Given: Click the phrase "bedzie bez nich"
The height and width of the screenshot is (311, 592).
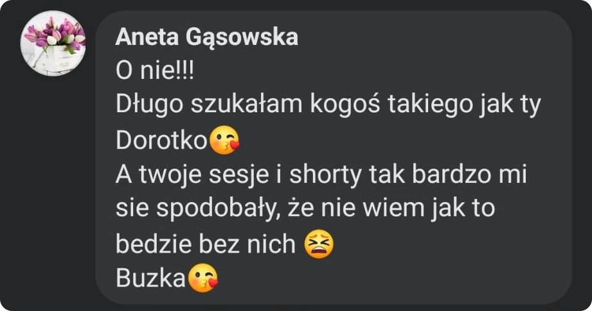Looking at the screenshot, I should [206, 244].
